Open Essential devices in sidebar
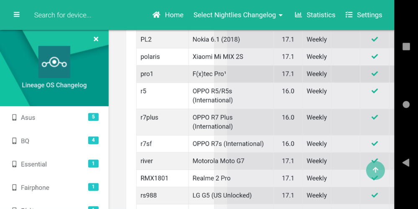 click(x=33, y=164)
